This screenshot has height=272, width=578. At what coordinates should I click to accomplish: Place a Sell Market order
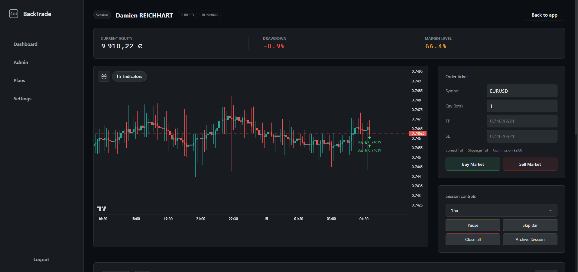(530, 164)
